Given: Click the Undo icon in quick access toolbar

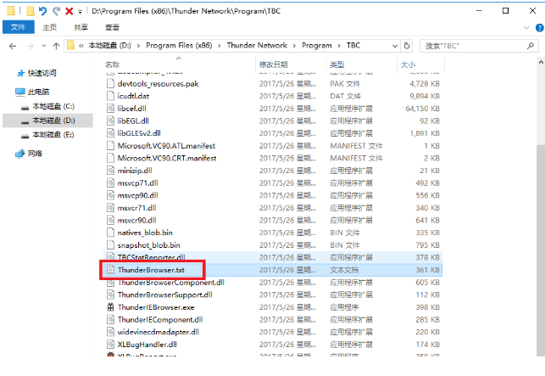Looking at the screenshot, I should point(42,11).
